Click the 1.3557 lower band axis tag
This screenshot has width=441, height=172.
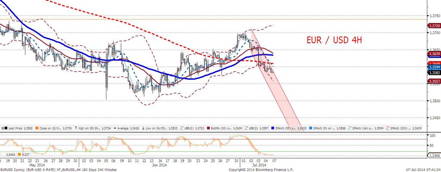[434, 81]
